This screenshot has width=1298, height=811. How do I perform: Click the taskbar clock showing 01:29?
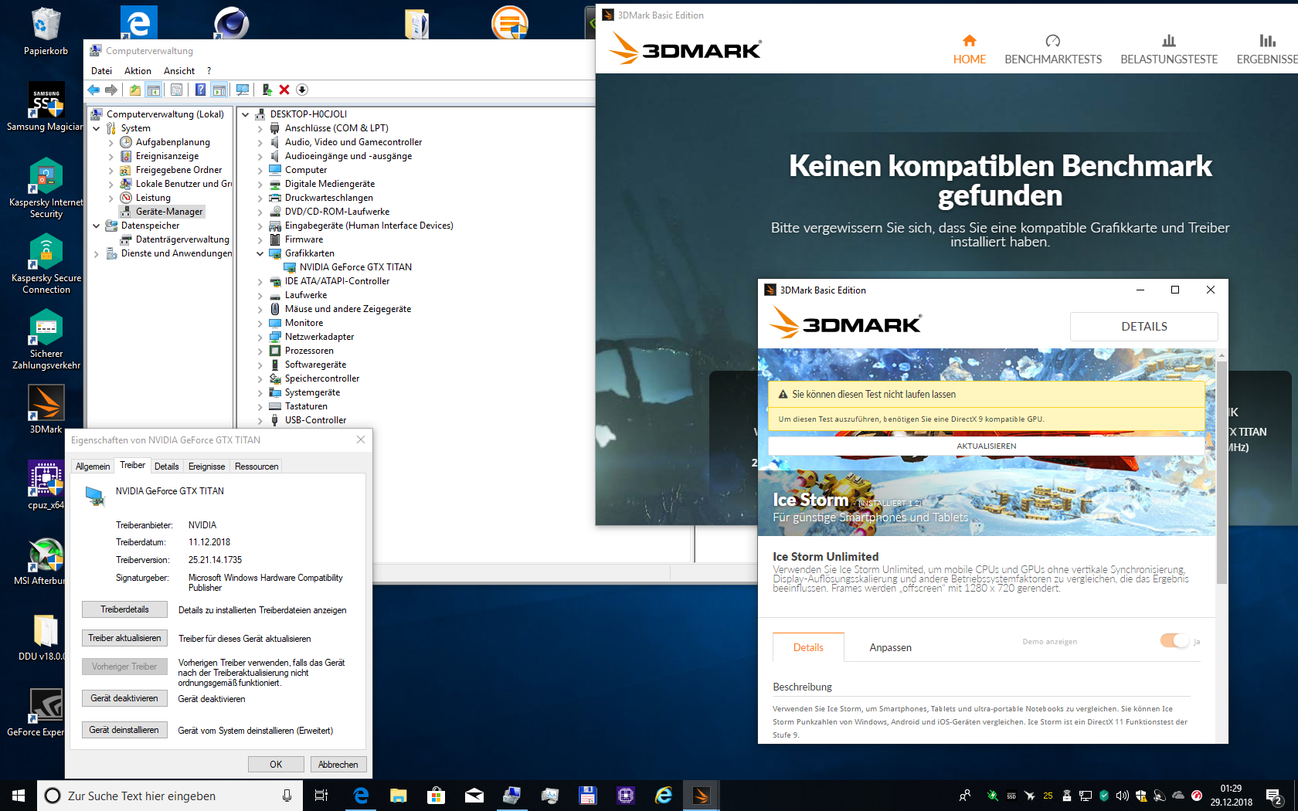point(1231,796)
